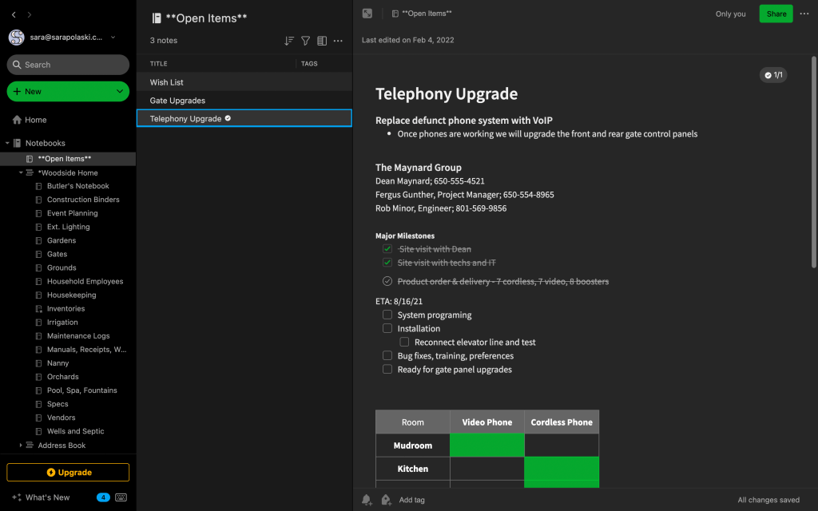Check the Installation task checkbox

click(387, 328)
